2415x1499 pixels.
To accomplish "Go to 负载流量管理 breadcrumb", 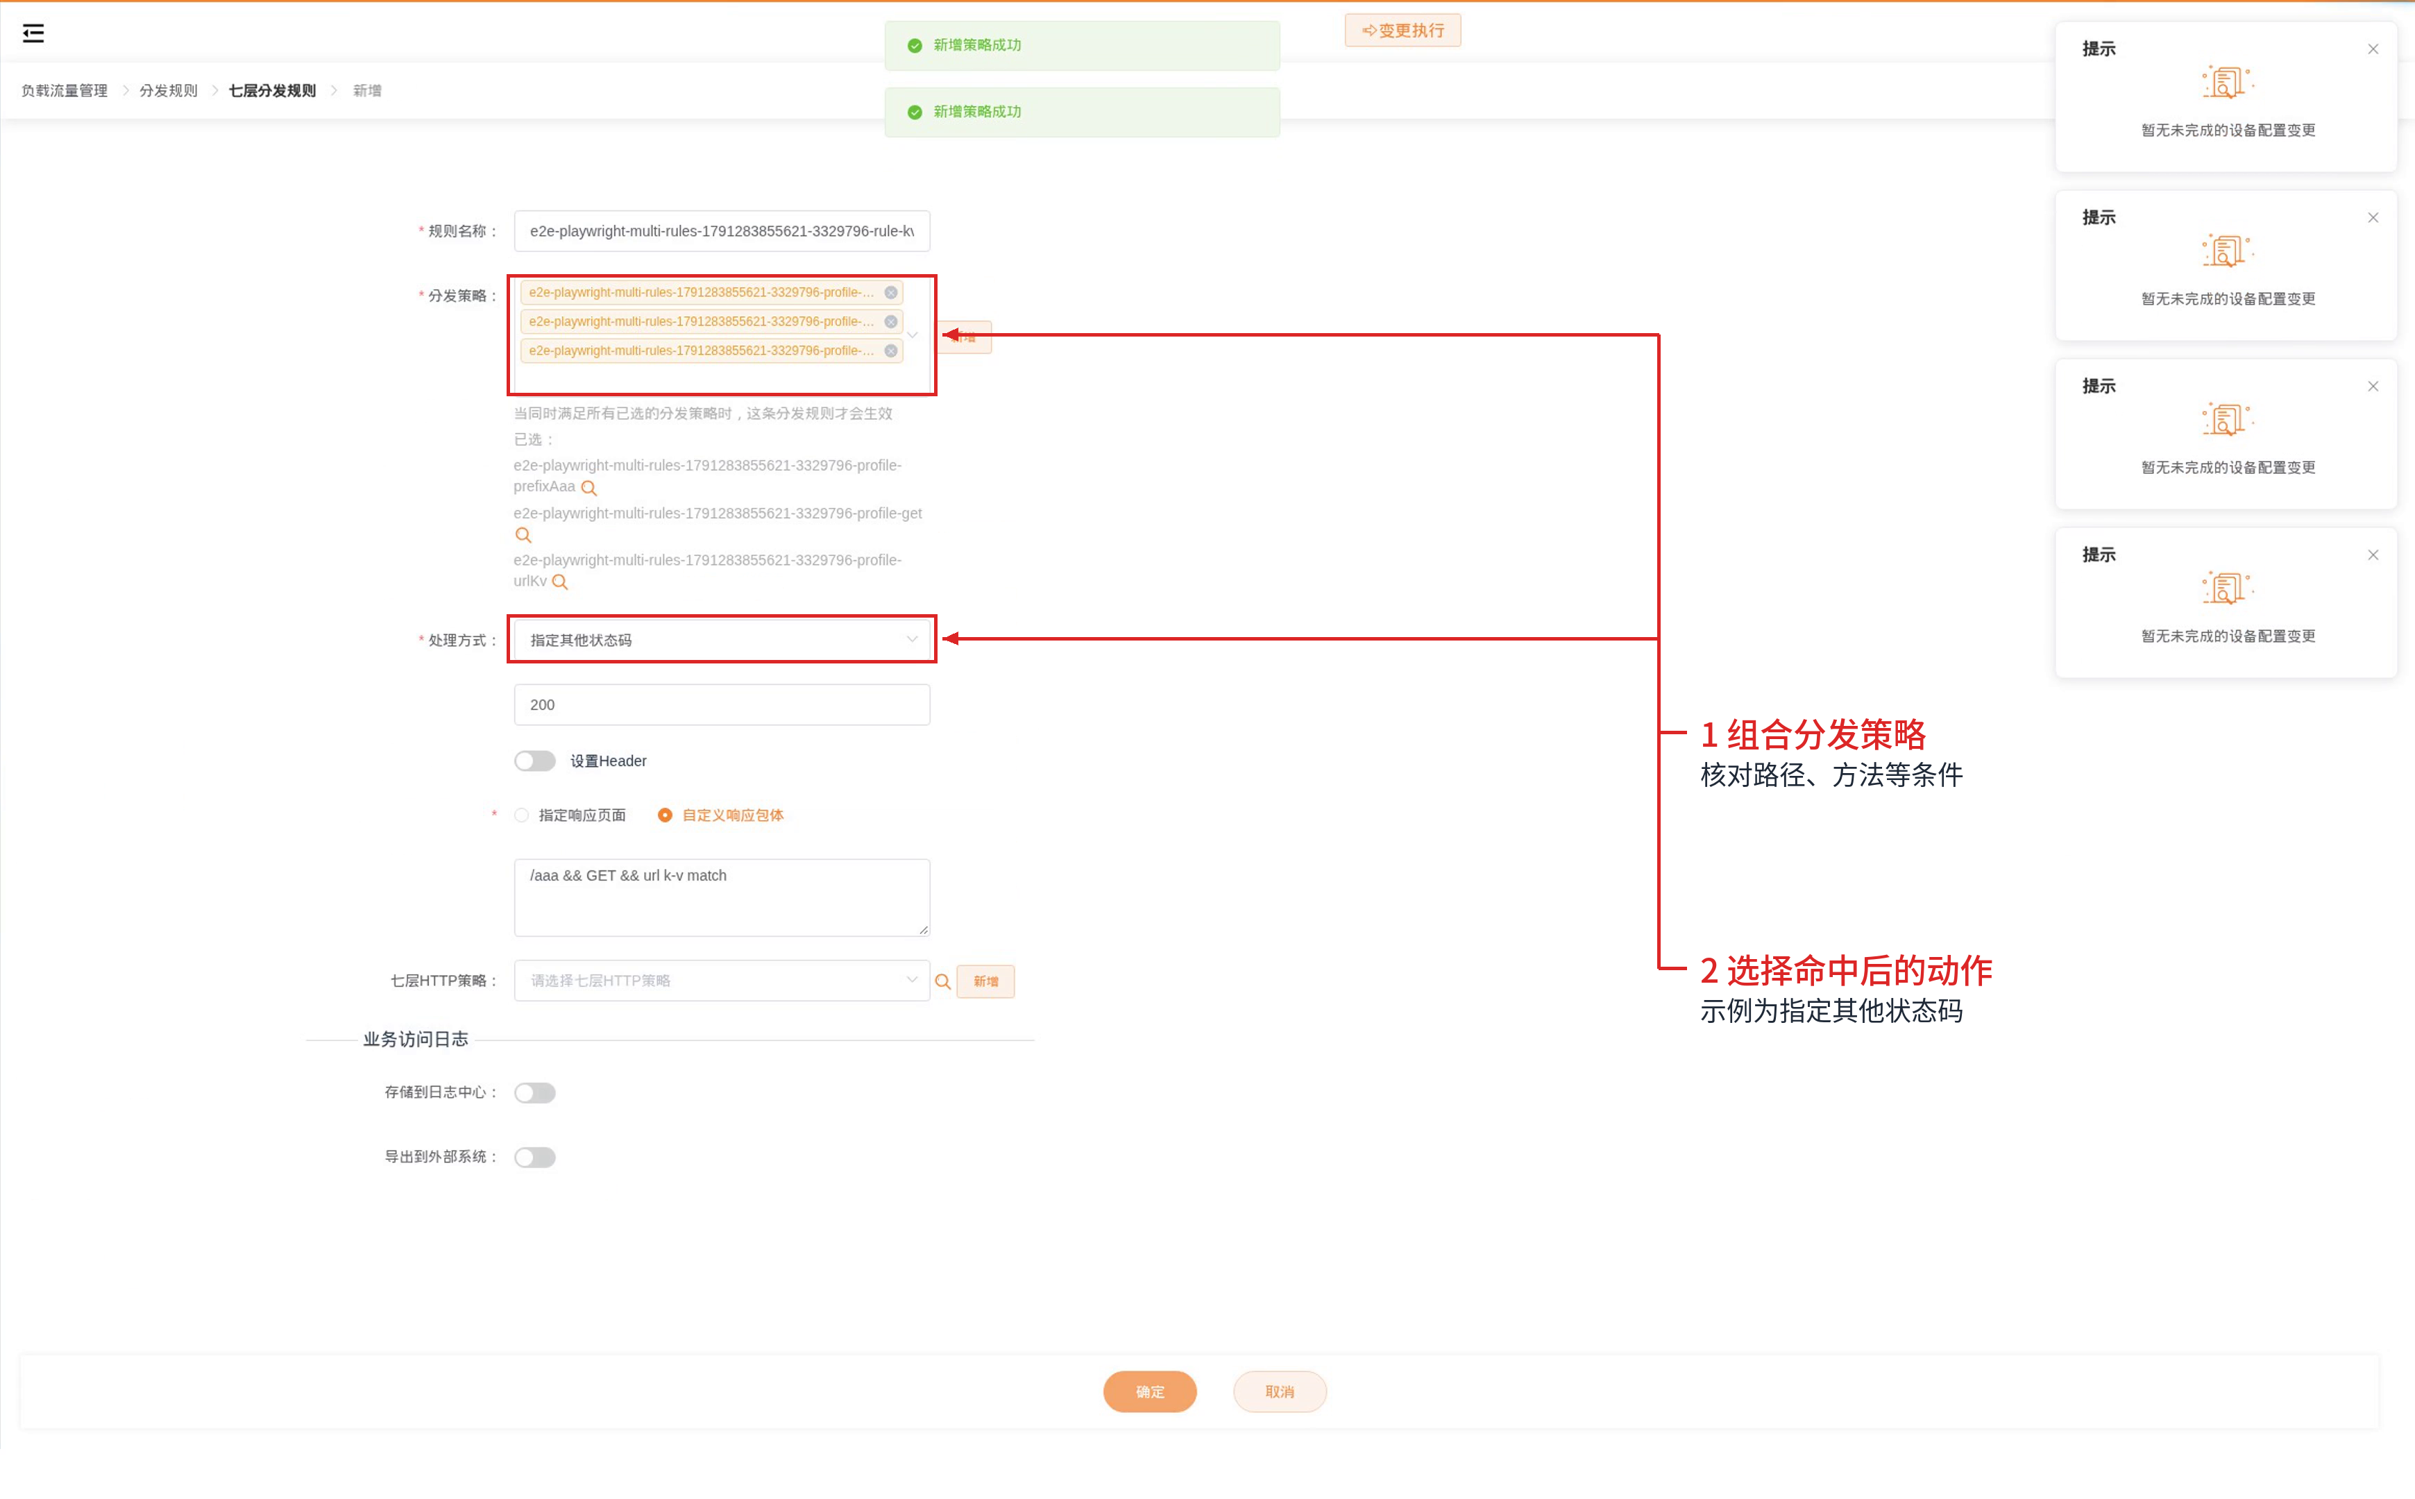I will coord(65,90).
